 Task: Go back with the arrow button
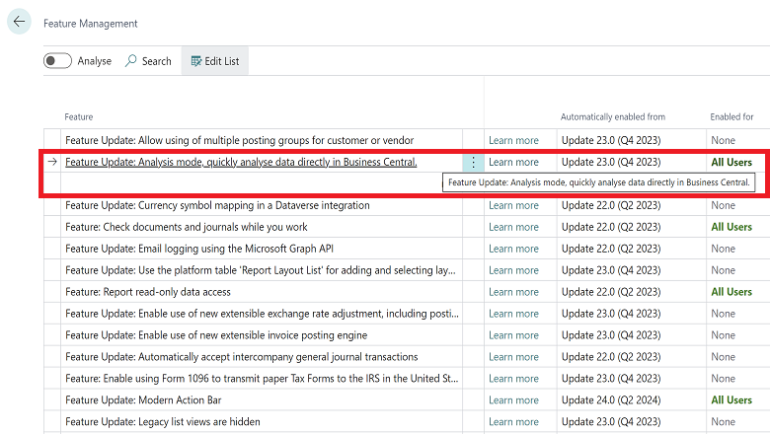click(x=19, y=22)
